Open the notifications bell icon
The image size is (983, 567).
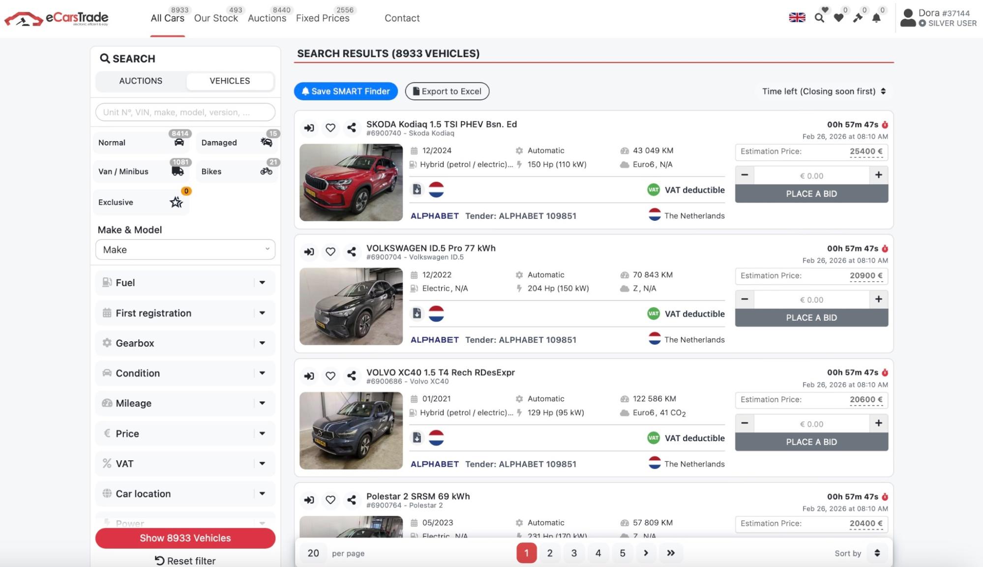tap(876, 18)
